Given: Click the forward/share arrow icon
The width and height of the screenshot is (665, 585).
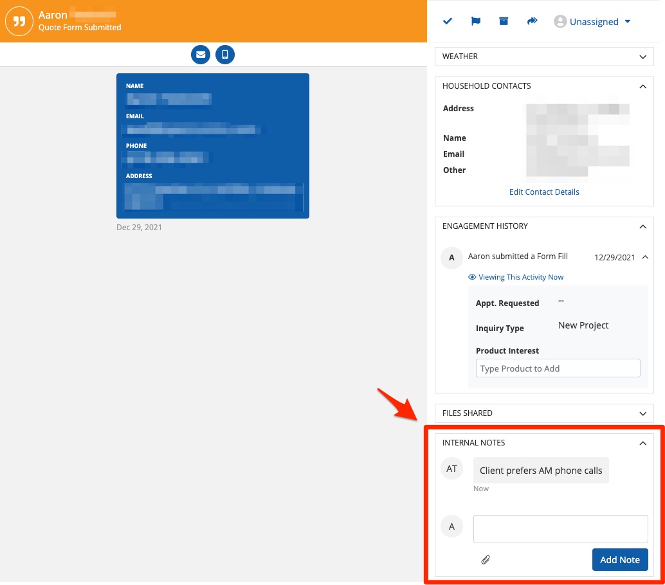Looking at the screenshot, I should pyautogui.click(x=532, y=21).
